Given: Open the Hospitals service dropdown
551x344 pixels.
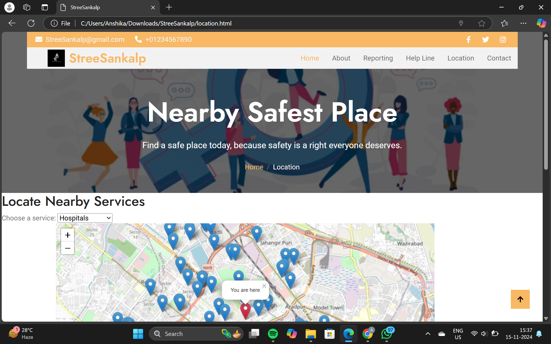Looking at the screenshot, I should 85,218.
